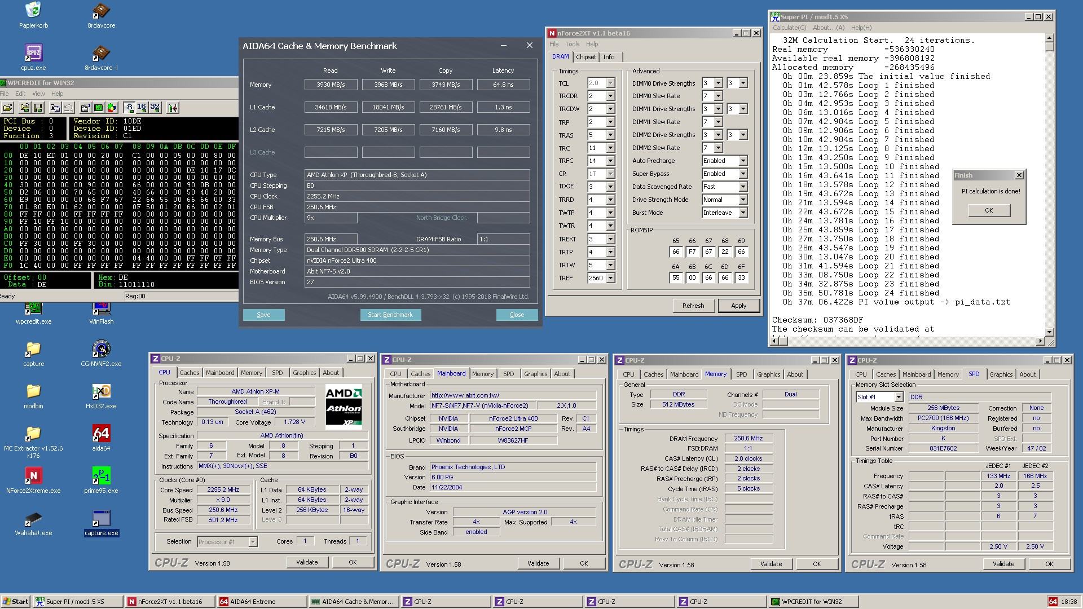Open the TRAS timing dropdown
Viewport: 1083px width, 609px height.
tap(610, 135)
